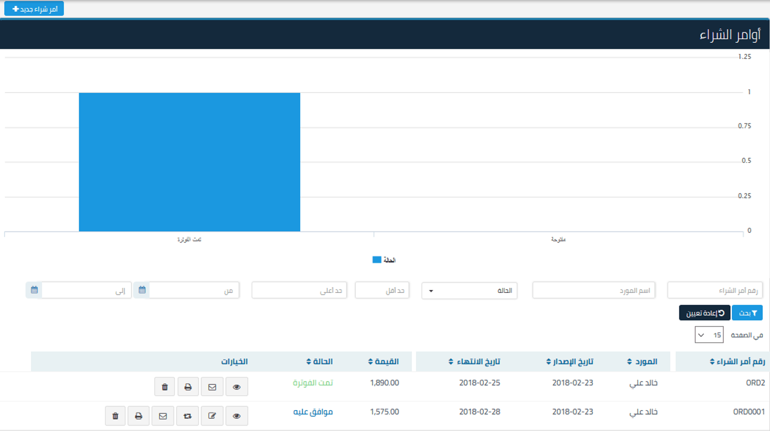The image size is (770, 431).
Task: Toggle the الحالة series in chart legend
Action: point(384,260)
